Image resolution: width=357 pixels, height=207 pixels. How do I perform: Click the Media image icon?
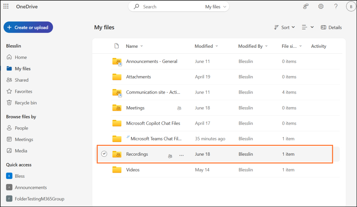9,150
